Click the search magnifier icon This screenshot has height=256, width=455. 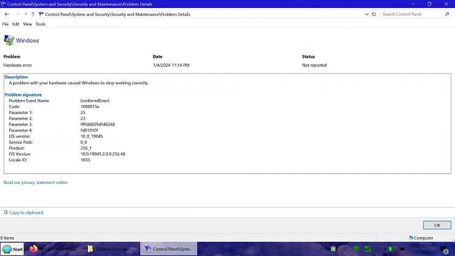pyautogui.click(x=447, y=14)
